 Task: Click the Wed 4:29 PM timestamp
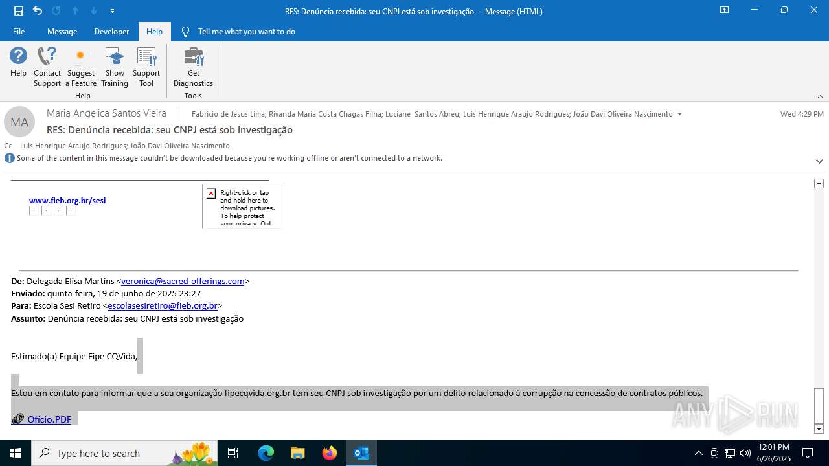(x=802, y=114)
